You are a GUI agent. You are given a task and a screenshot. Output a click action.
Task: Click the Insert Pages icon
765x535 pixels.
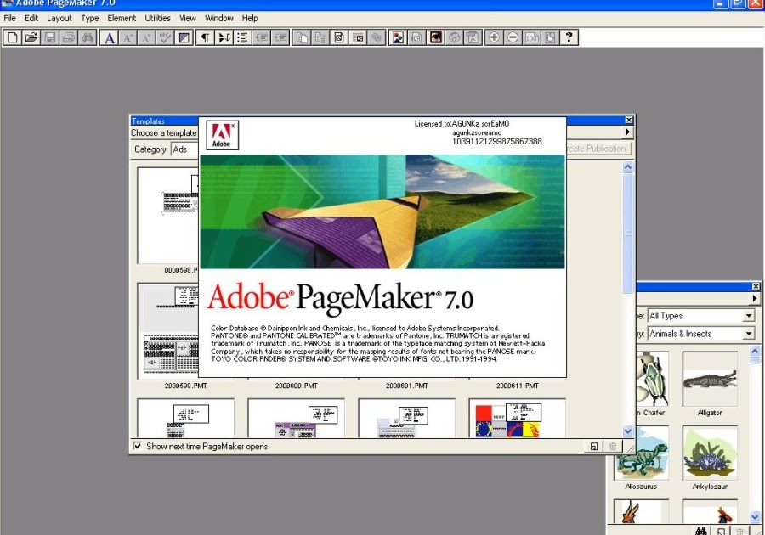302,37
